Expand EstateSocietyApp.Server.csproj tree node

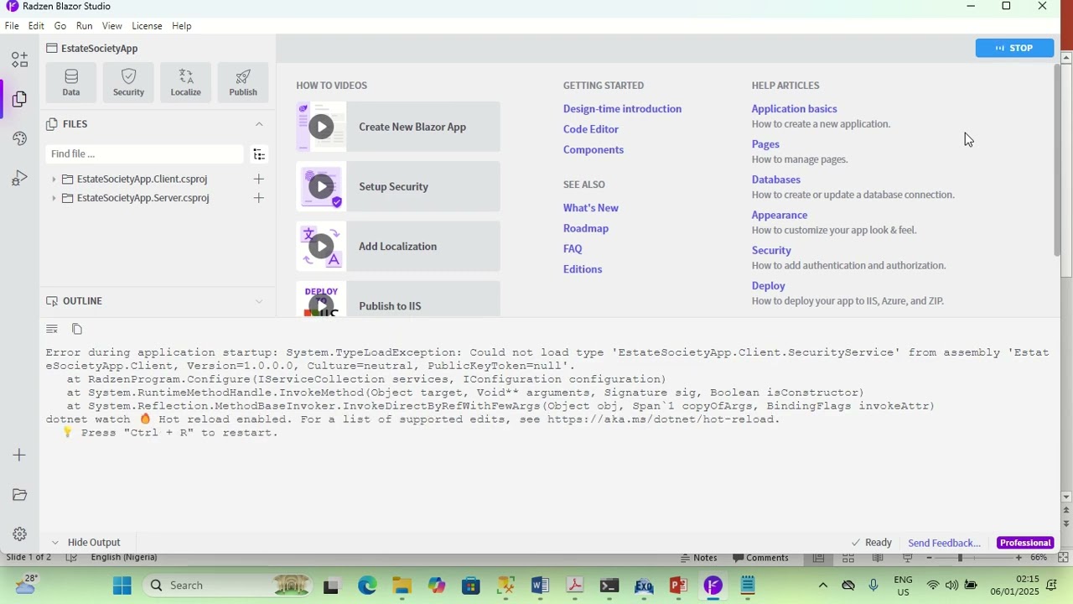54,198
